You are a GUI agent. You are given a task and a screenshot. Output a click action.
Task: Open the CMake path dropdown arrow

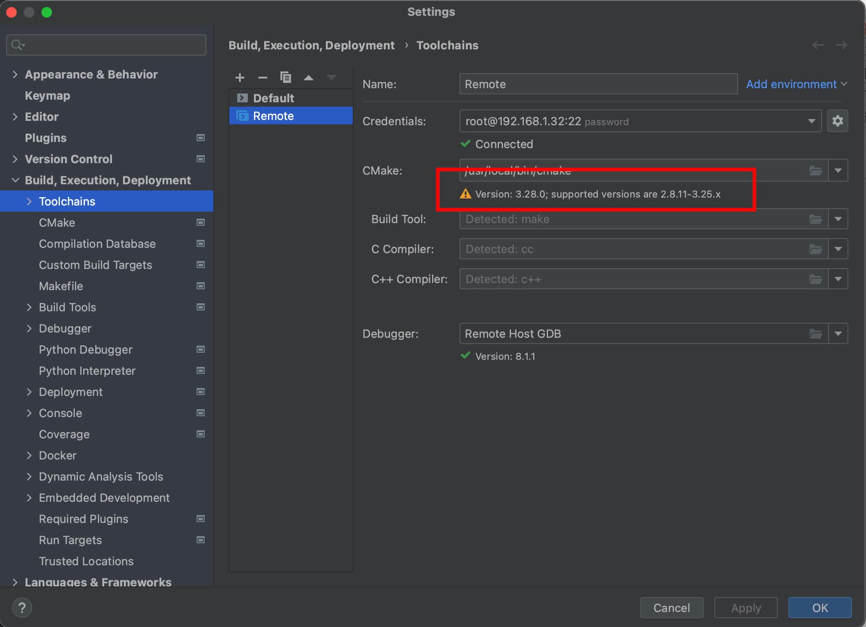click(x=838, y=170)
